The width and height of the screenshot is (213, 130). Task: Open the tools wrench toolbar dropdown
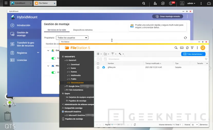pyautogui.click(x=121, y=54)
